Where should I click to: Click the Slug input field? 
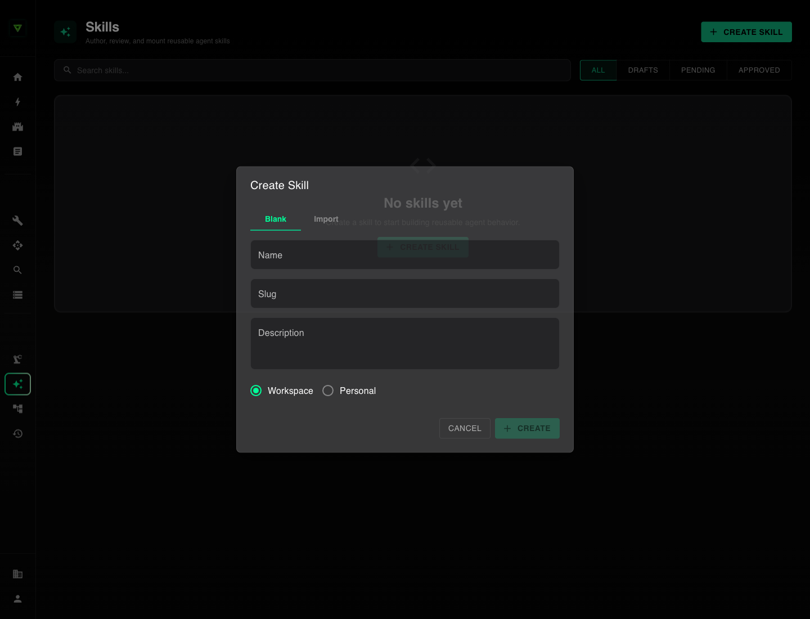(x=405, y=294)
